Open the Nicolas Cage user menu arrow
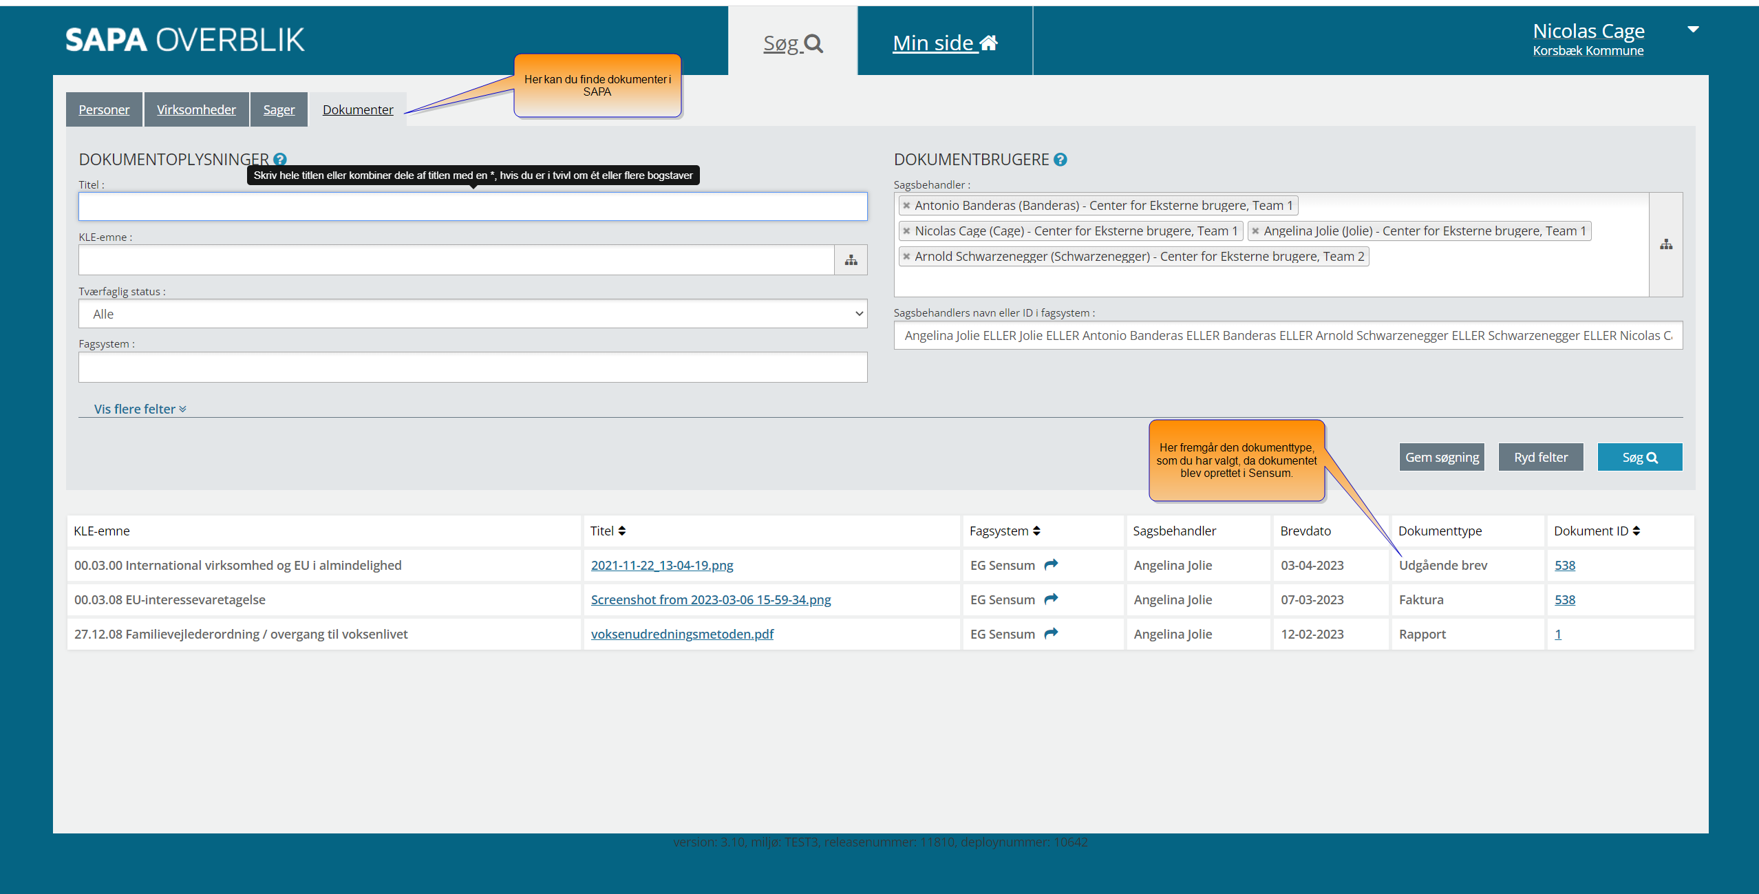The width and height of the screenshot is (1759, 894). tap(1693, 30)
